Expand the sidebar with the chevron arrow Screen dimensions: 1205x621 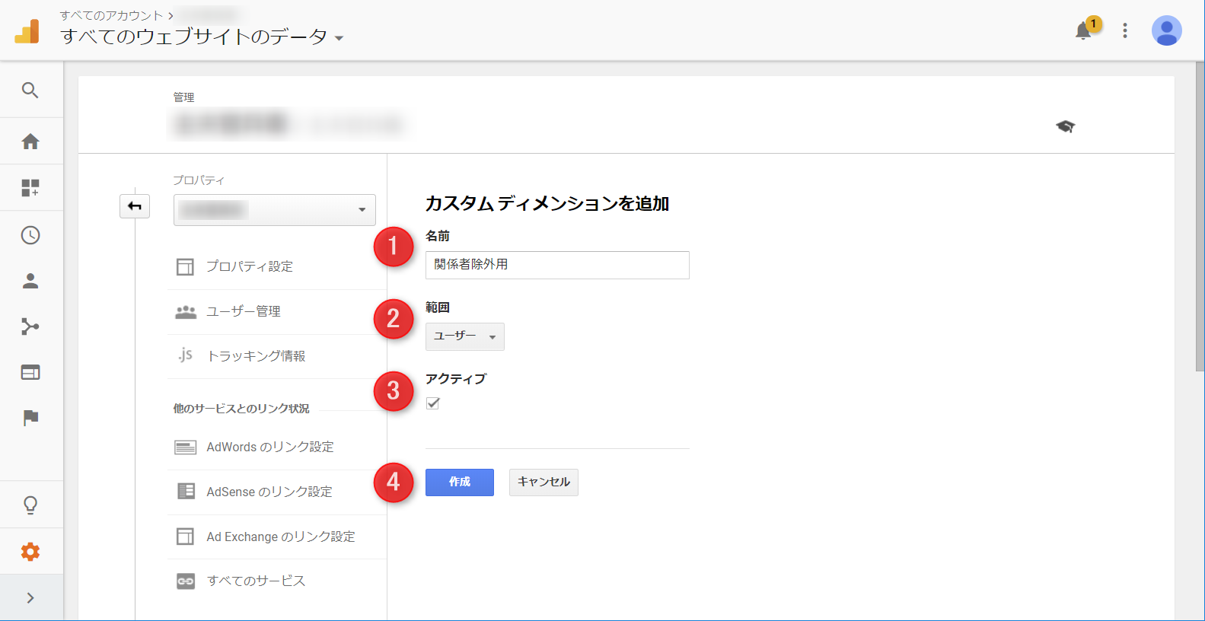point(30,598)
